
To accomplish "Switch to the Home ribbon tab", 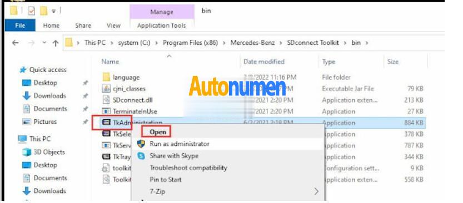I will click(x=51, y=26).
